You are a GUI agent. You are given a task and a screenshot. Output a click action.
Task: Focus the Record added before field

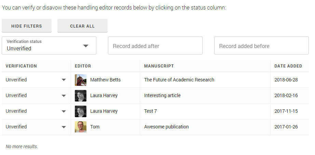click(261, 46)
